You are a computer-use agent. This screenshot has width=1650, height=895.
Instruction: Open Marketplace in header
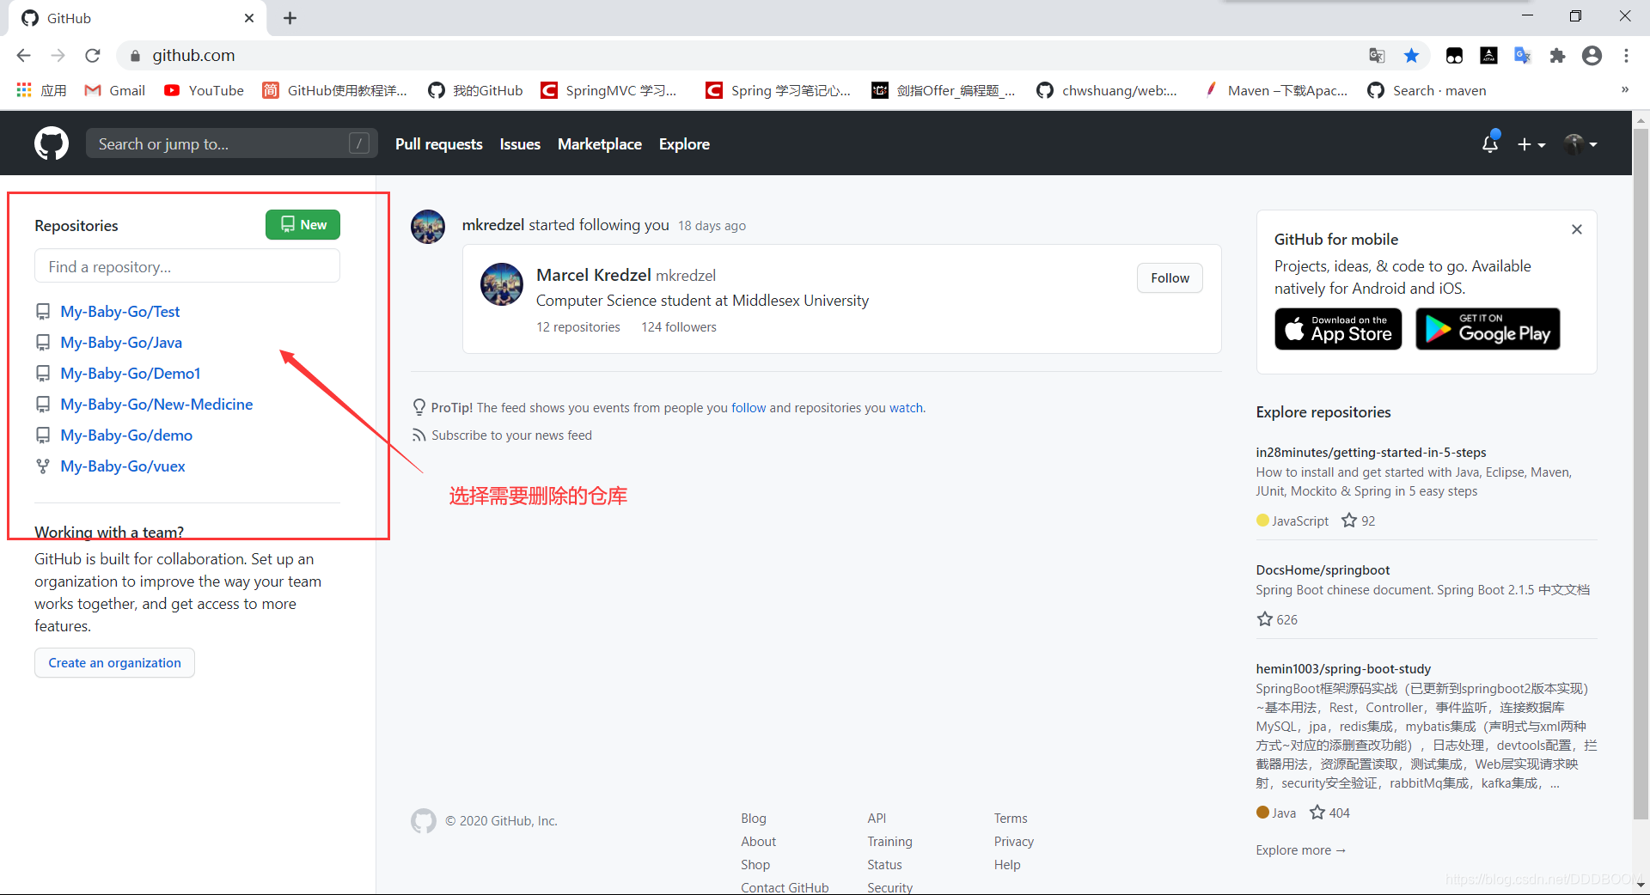pyautogui.click(x=600, y=144)
